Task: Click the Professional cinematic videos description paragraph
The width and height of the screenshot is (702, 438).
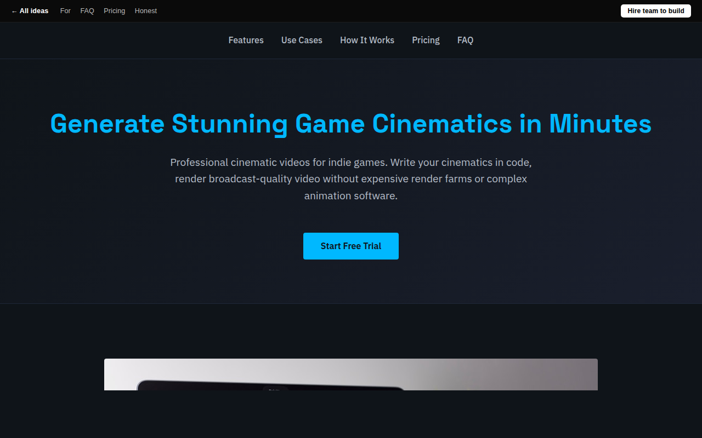Action: pos(351,179)
